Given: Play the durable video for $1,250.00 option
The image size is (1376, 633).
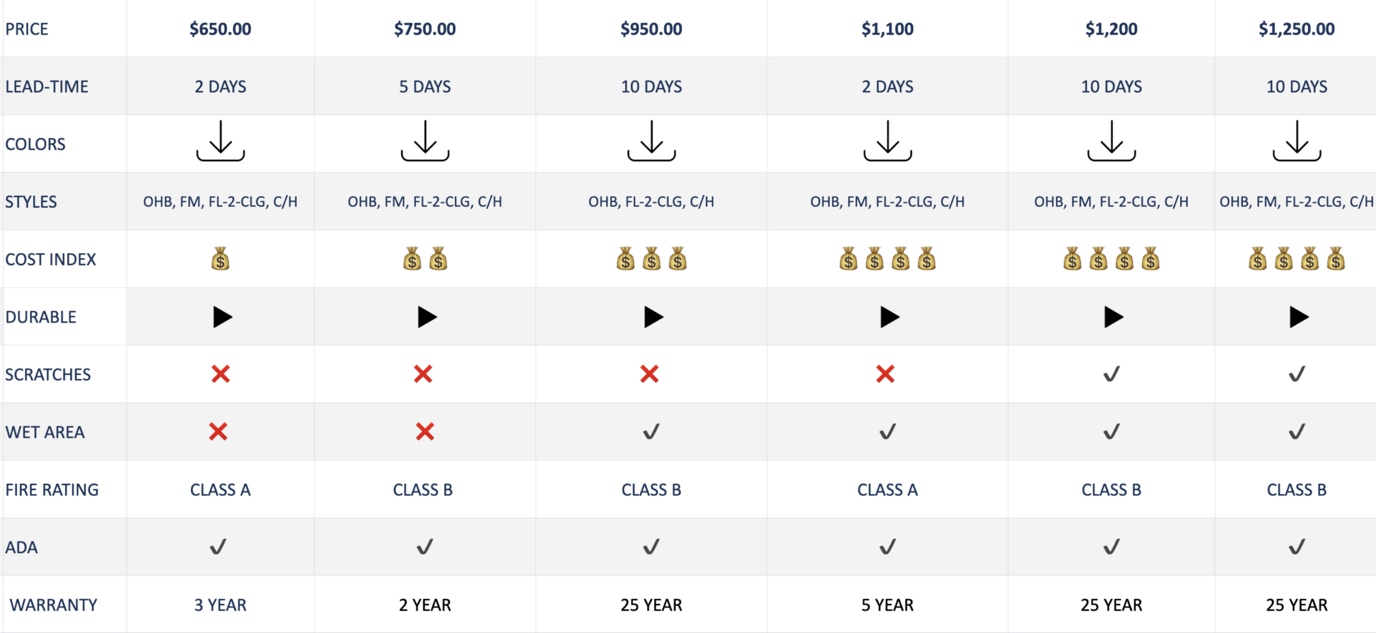Looking at the screenshot, I should 1299,317.
